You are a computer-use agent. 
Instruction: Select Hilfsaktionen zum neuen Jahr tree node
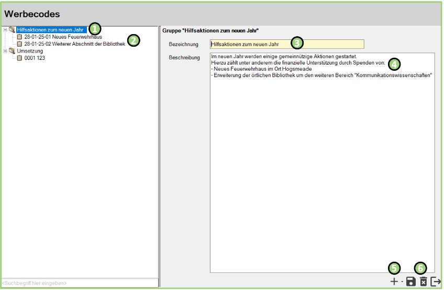tap(50, 30)
